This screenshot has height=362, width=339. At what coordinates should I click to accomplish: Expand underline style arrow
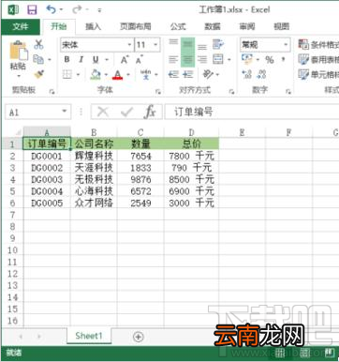pos(107,59)
